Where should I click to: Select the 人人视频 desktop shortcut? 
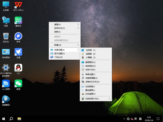pos(6,83)
